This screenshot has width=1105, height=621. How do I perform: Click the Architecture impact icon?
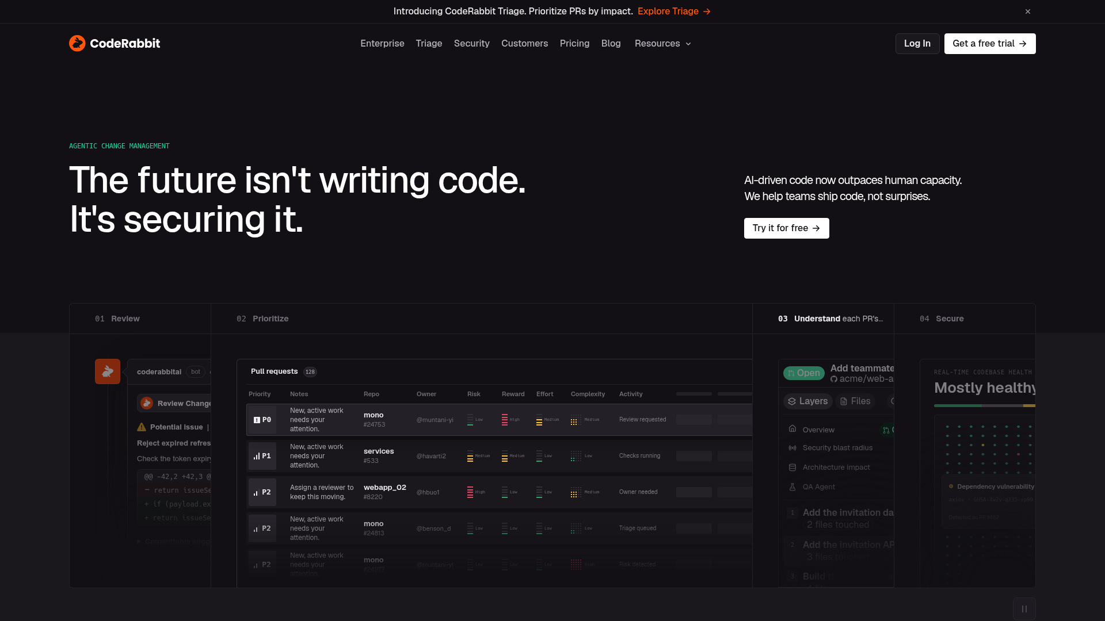[792, 467]
